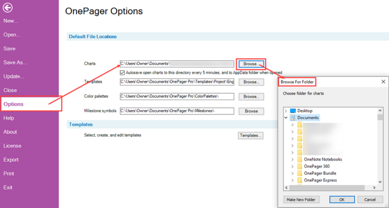Click the folder tree vertical scrollbar thumb
This screenshot has height=208, width=389.
[380, 117]
